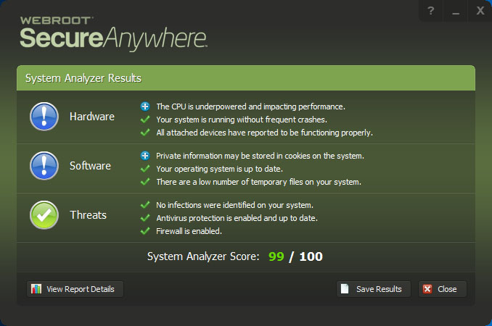This screenshot has height=326, width=492.
Task: Click checkmark beside Firewall is enabled
Action: 145,231
